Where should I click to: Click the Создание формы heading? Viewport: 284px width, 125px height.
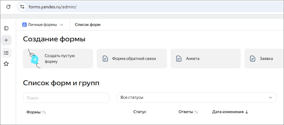coord(54,39)
